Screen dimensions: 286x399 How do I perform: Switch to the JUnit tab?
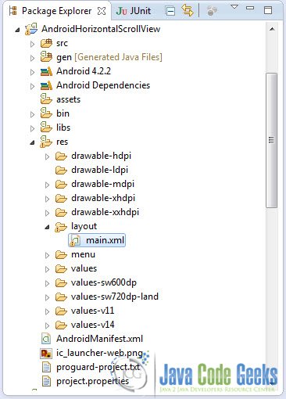point(134,11)
